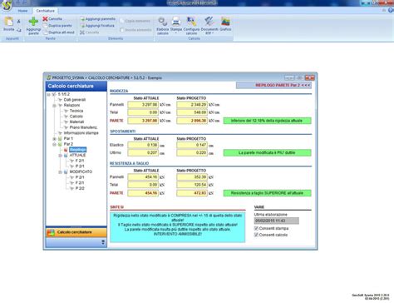This screenshot has width=394, height=303.
Task: Click the Pannelli taglio progetto field 352.39
Action: coord(192,177)
